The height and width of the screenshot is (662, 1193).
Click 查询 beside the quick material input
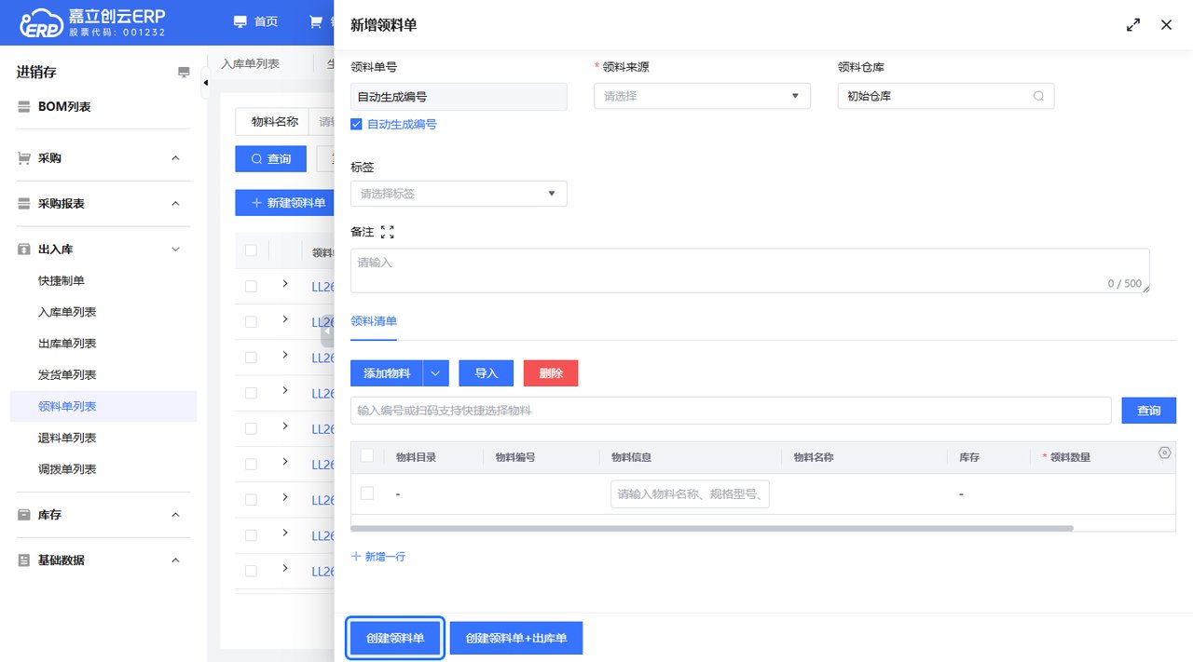click(x=1148, y=411)
